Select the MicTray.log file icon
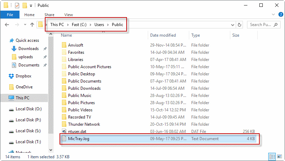 (x=64, y=139)
